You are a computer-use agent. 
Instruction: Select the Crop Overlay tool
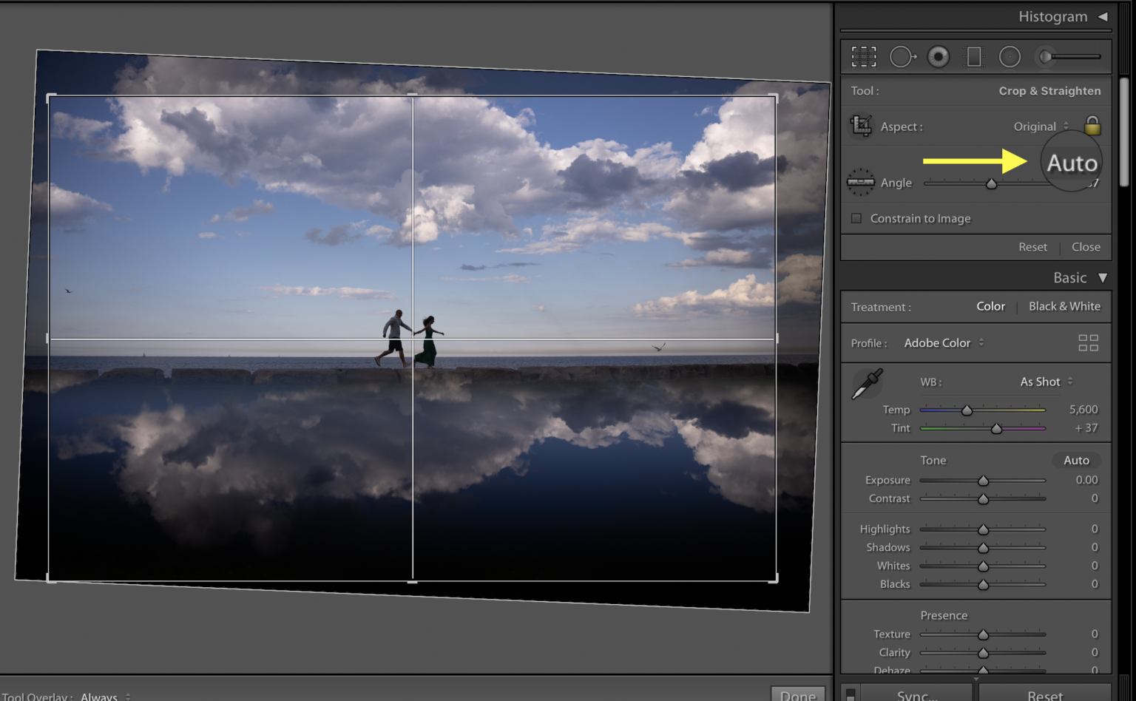863,56
